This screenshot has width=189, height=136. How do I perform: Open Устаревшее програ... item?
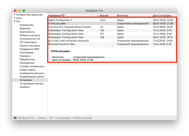pyautogui.click(x=32, y=84)
